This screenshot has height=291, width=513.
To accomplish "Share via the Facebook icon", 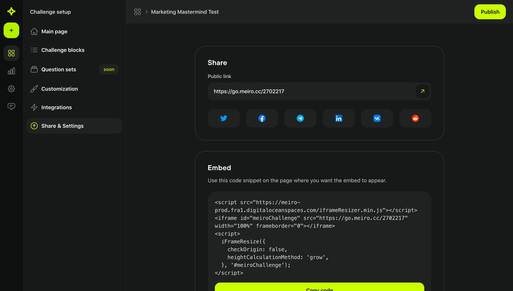I will (x=262, y=118).
